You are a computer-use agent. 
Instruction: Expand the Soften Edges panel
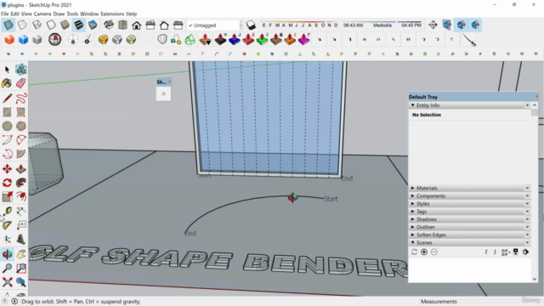click(x=413, y=235)
